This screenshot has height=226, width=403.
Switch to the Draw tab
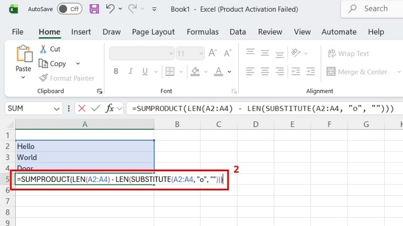pyautogui.click(x=111, y=32)
